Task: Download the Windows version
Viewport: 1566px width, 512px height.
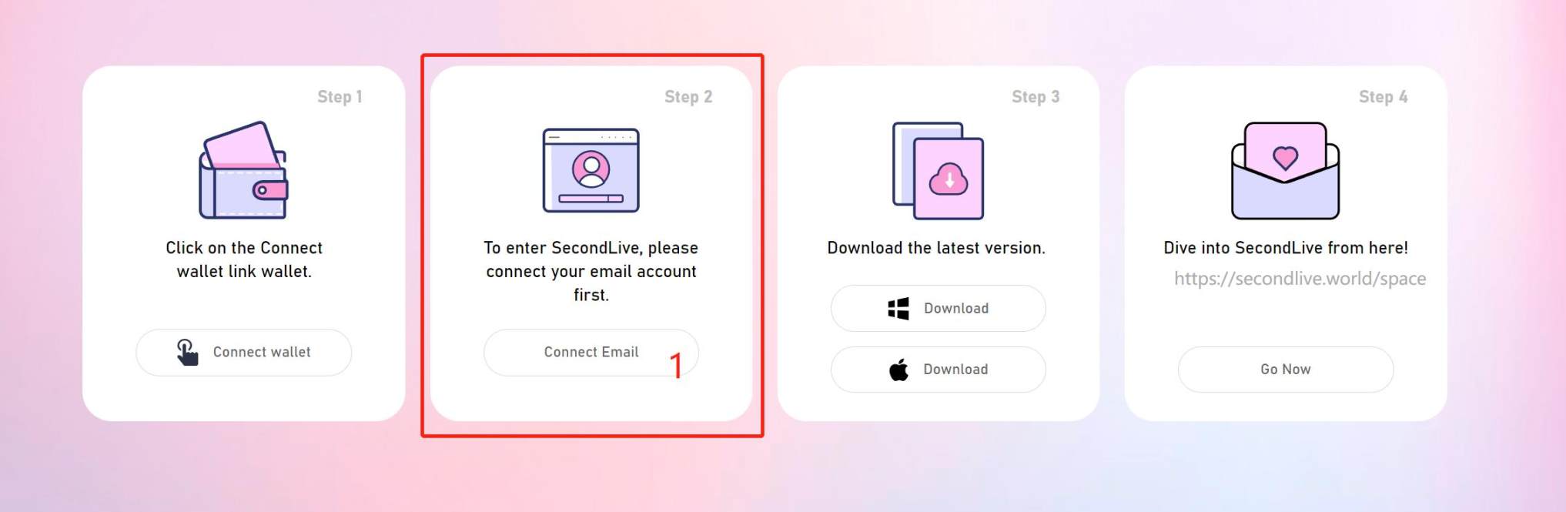Action: [x=938, y=309]
